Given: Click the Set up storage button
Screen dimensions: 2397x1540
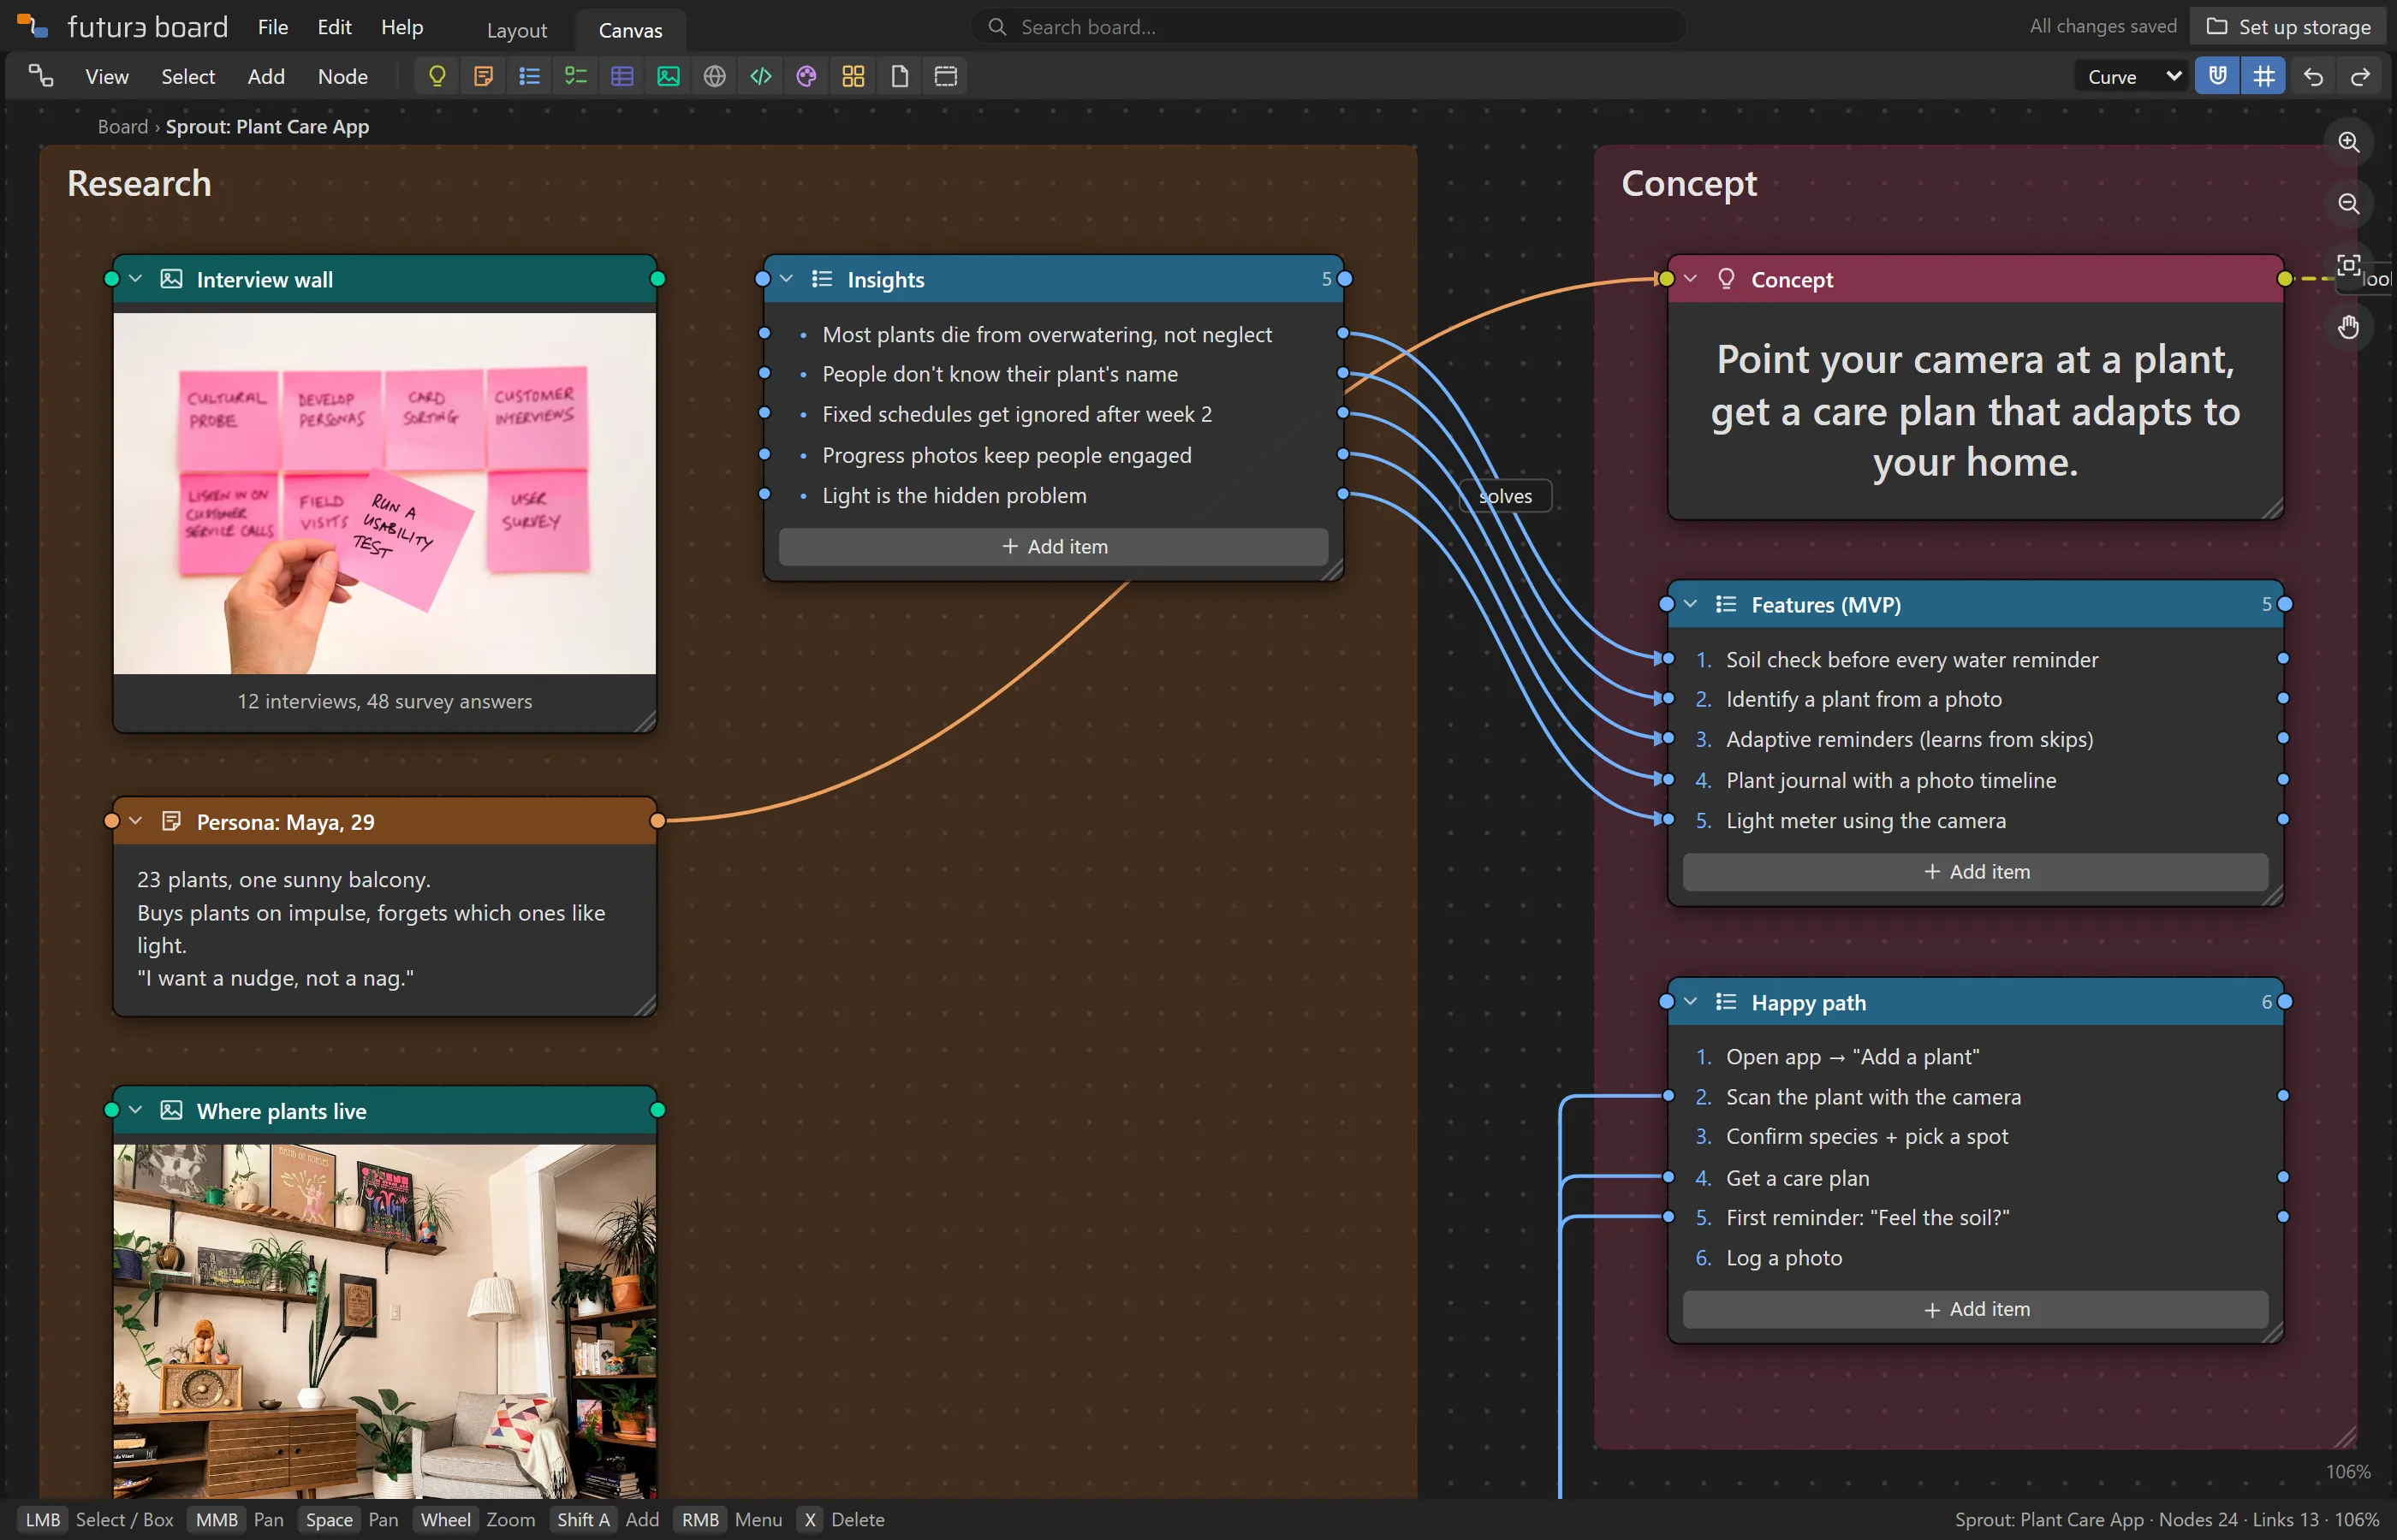Looking at the screenshot, I should [2288, 27].
